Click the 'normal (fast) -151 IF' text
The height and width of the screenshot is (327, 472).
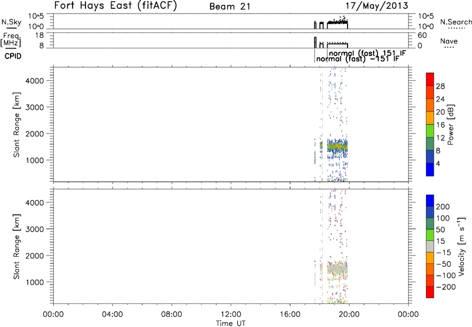(x=358, y=59)
